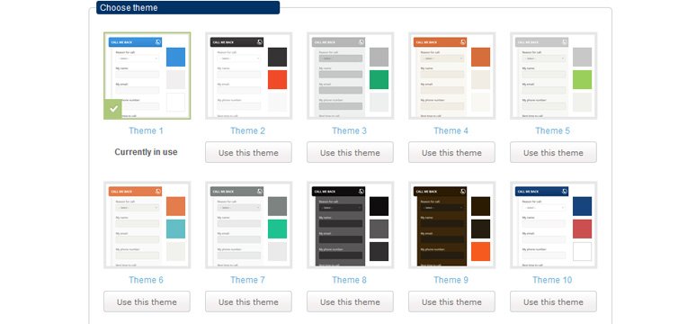The image size is (696, 324).
Task: Click phone icon in Theme 6 preview header
Action: 158,191
